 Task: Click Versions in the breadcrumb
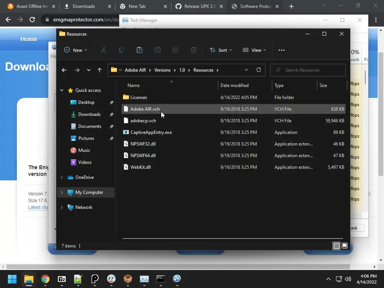coord(162,70)
